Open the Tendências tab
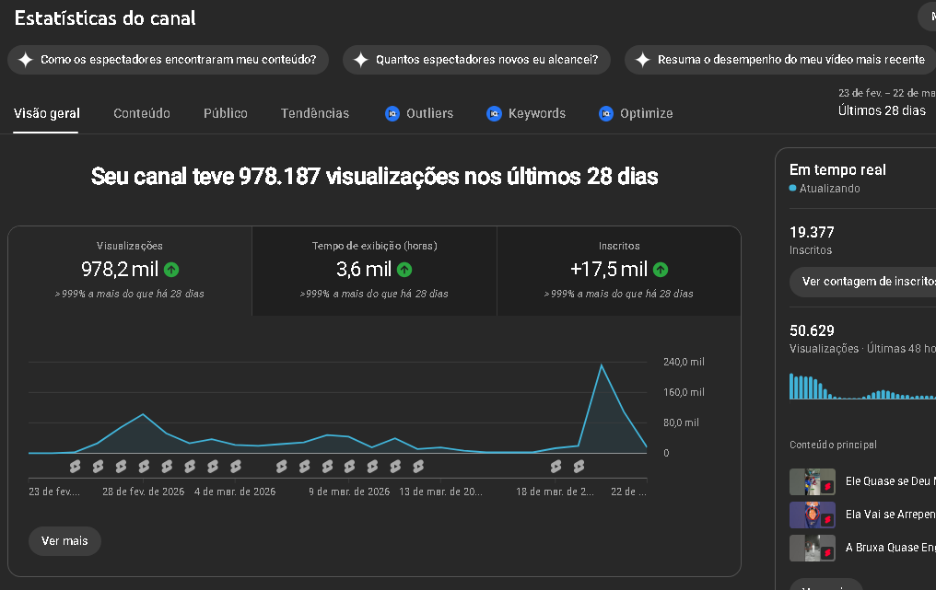This screenshot has width=936, height=590. pyautogui.click(x=314, y=113)
